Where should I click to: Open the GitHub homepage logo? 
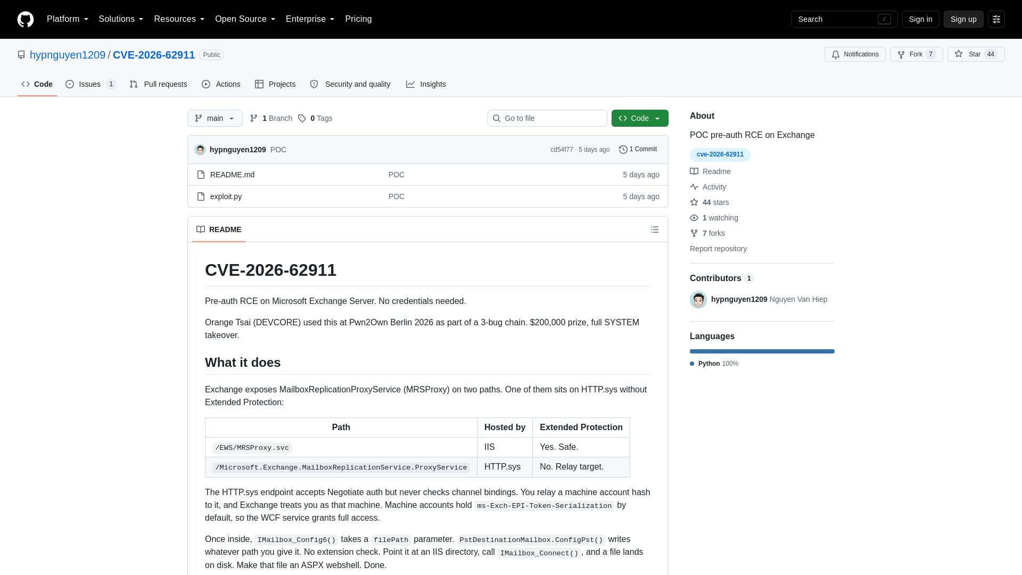coord(26,19)
